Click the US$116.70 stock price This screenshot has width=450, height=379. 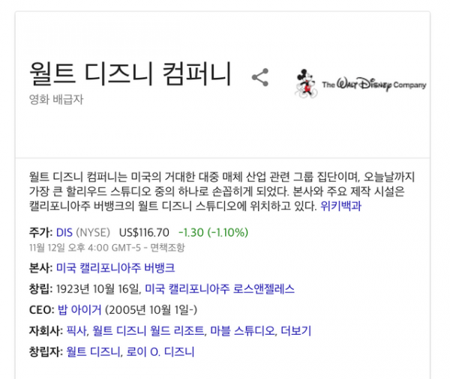tap(144, 232)
